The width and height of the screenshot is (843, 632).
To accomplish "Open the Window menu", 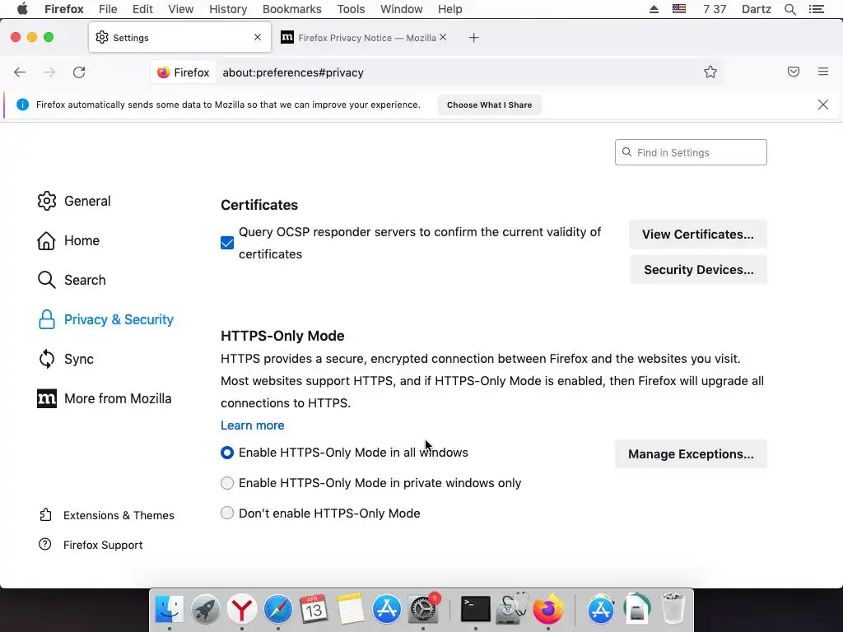I will pos(402,9).
